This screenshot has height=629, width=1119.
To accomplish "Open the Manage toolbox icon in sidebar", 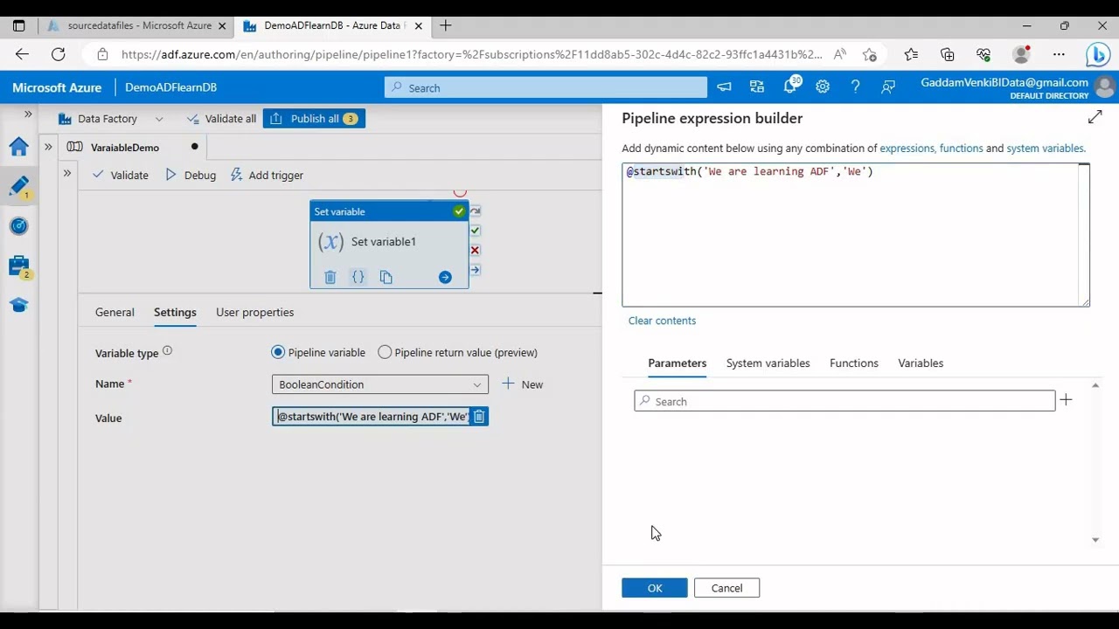I will [x=19, y=266].
